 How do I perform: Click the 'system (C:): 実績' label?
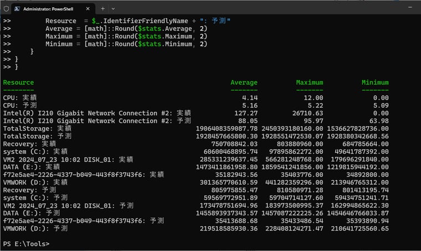(35, 151)
